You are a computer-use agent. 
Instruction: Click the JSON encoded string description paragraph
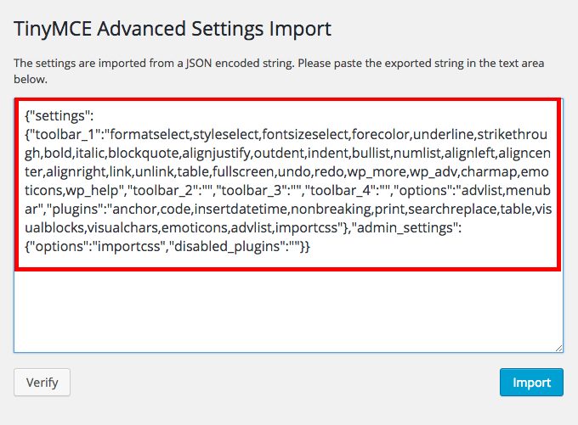pyautogui.click(x=279, y=70)
